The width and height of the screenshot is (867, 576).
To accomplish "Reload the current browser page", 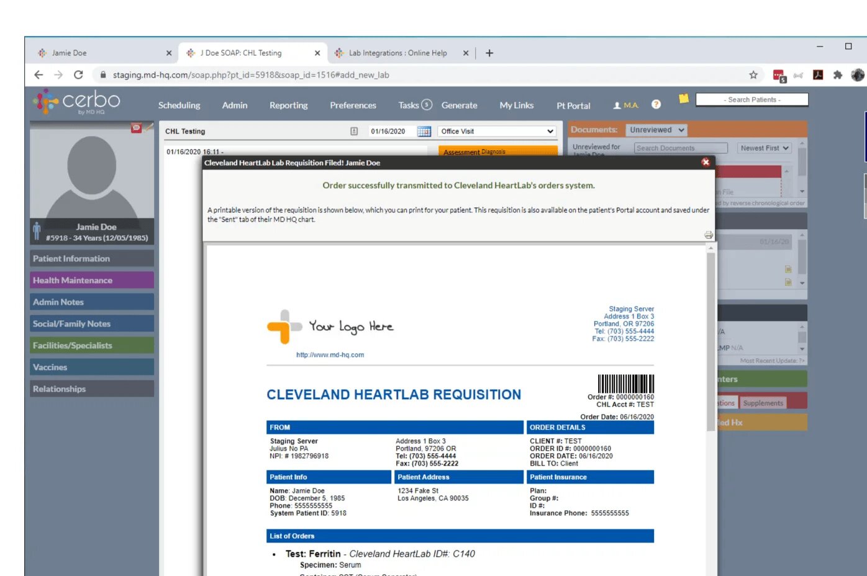I will pyautogui.click(x=78, y=75).
